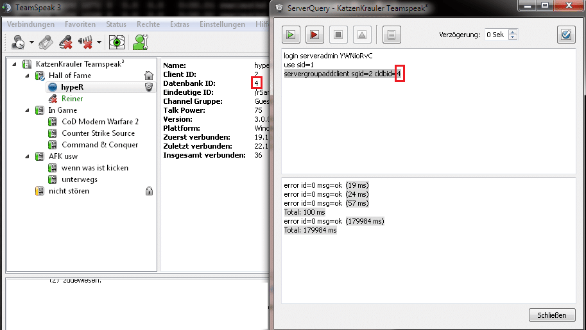586x330 pixels.
Task: Open the Rechte menu
Action: (x=148, y=24)
